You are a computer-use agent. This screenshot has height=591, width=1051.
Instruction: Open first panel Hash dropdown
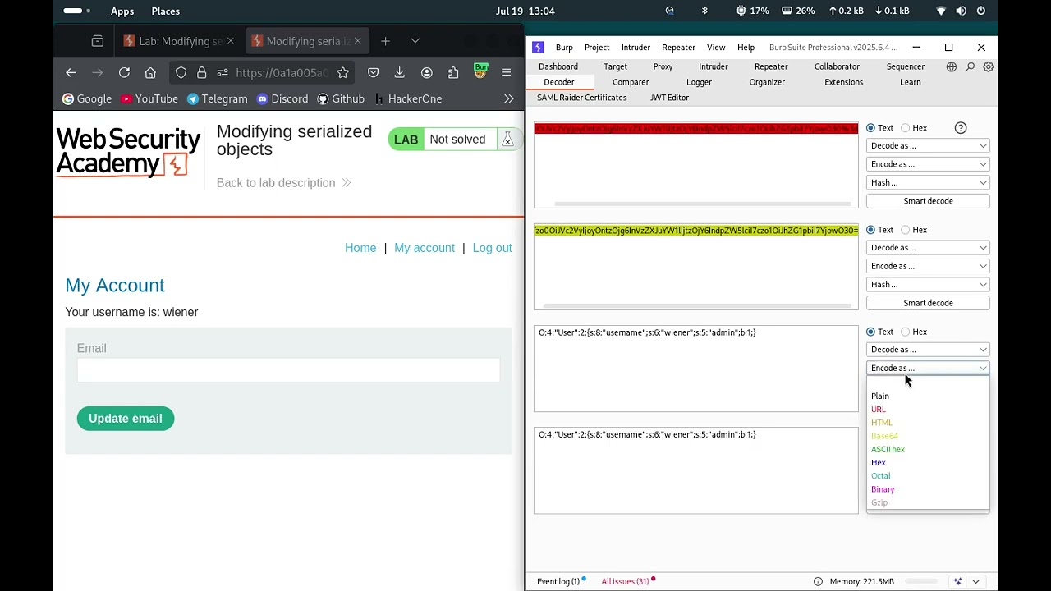[x=928, y=182]
